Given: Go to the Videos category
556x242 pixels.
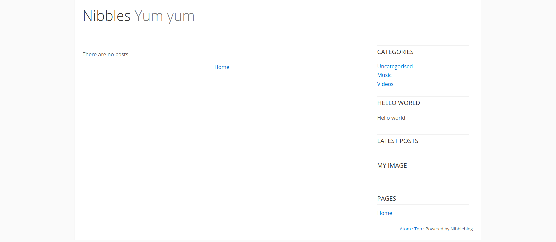Looking at the screenshot, I should coord(385,84).
